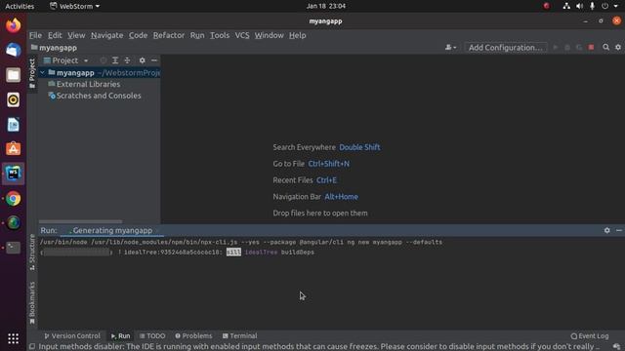The width and height of the screenshot is (625, 351).
Task: Open Search Everywhere magnifier icon
Action: pos(605,48)
